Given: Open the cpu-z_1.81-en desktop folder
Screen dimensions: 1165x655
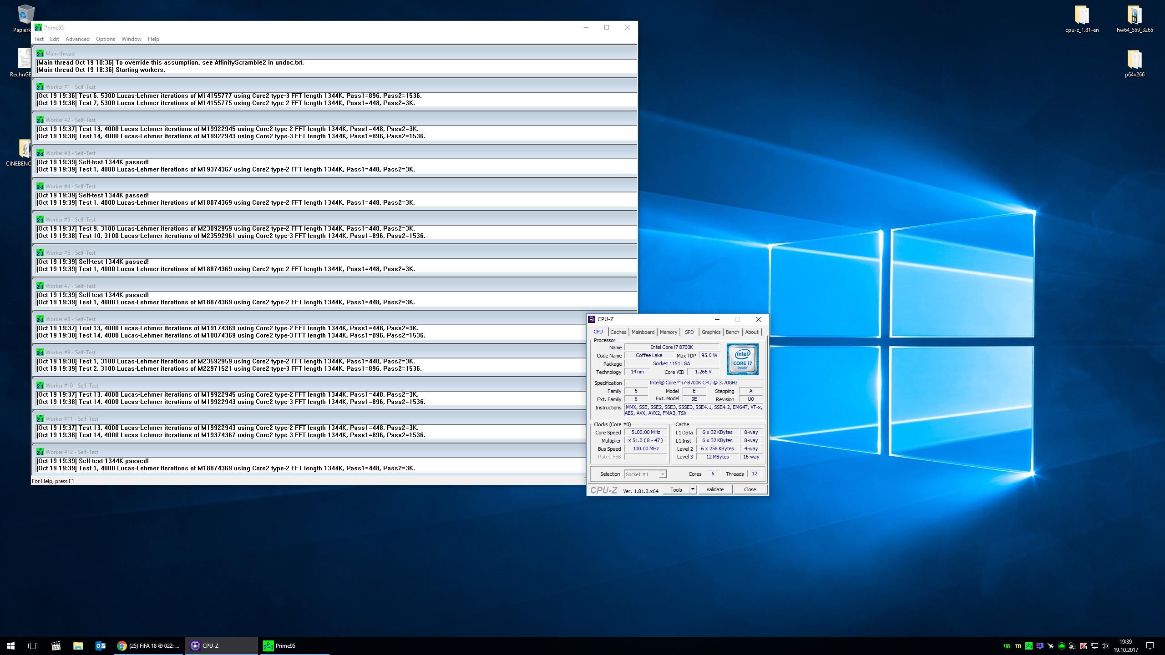Looking at the screenshot, I should click(x=1082, y=19).
